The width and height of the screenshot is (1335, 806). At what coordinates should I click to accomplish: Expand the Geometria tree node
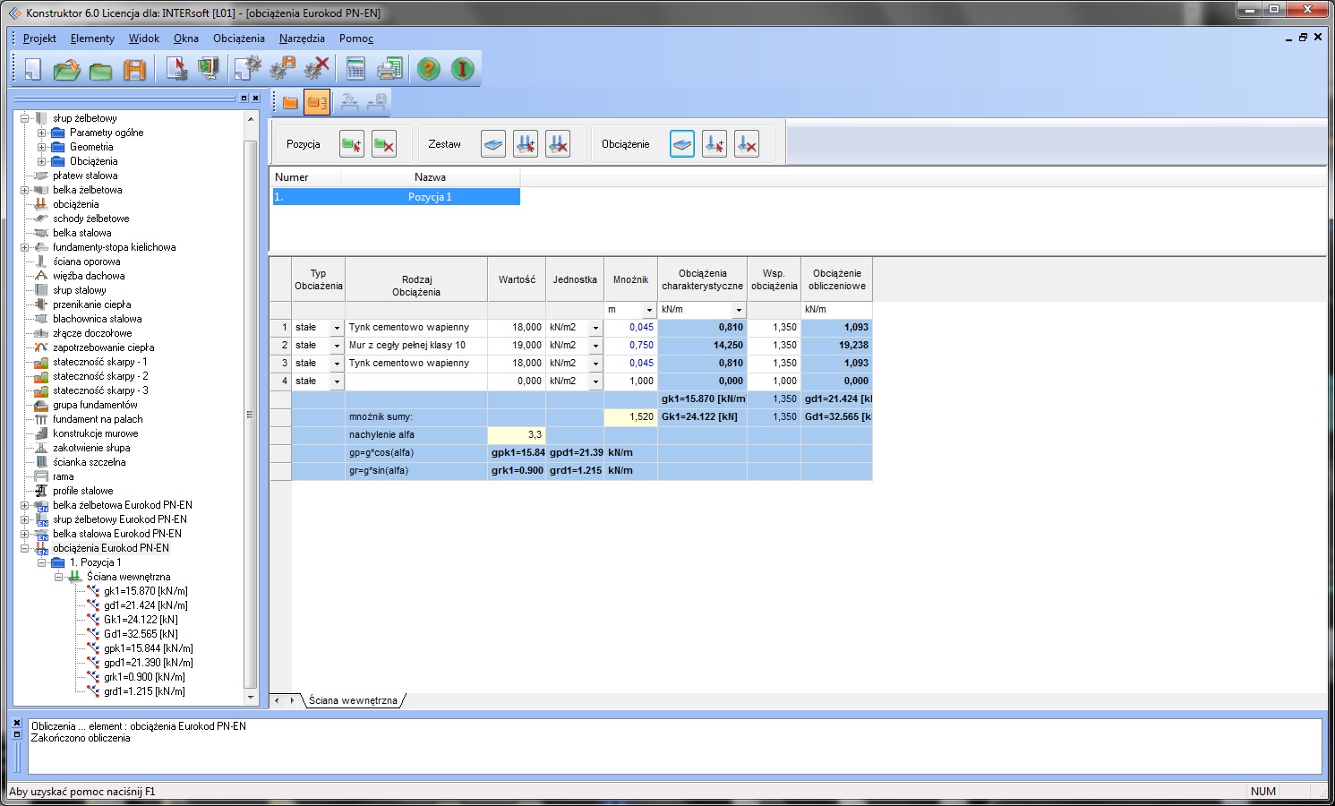click(42, 147)
